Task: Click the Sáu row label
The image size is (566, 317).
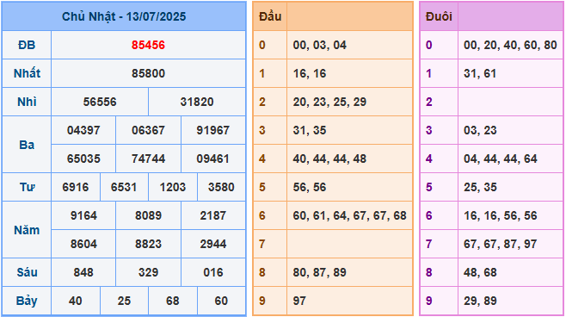Action: point(27,272)
